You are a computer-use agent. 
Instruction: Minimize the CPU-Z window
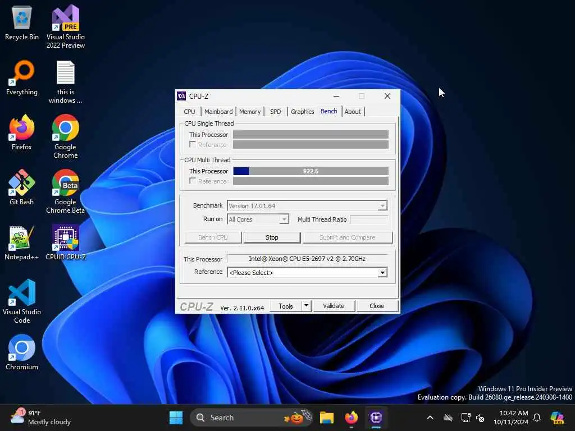(x=336, y=96)
